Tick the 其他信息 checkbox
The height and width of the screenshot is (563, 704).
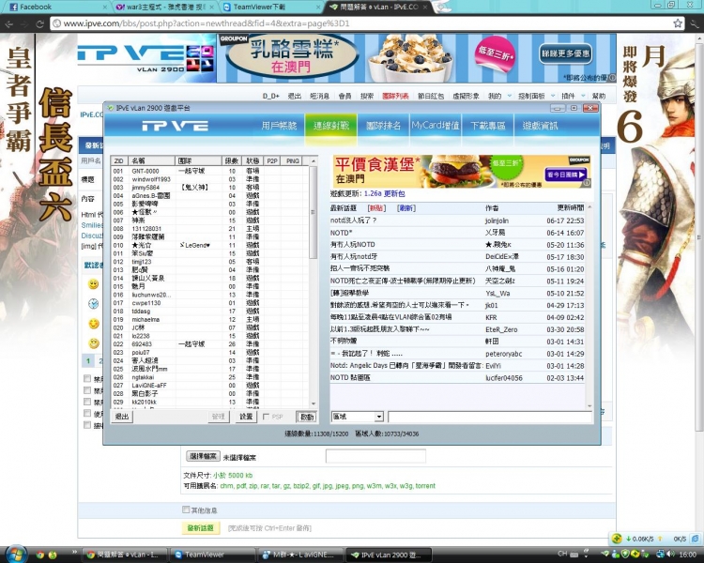(x=186, y=510)
